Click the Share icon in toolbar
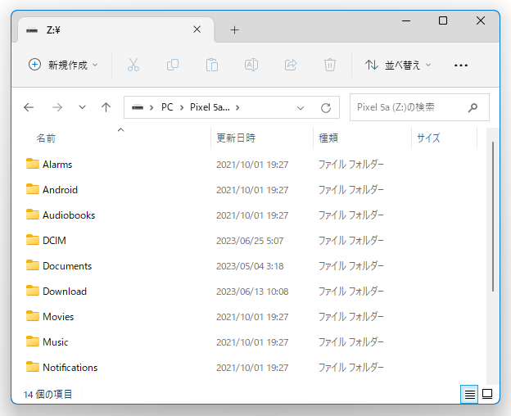This screenshot has width=511, height=416. click(x=291, y=65)
